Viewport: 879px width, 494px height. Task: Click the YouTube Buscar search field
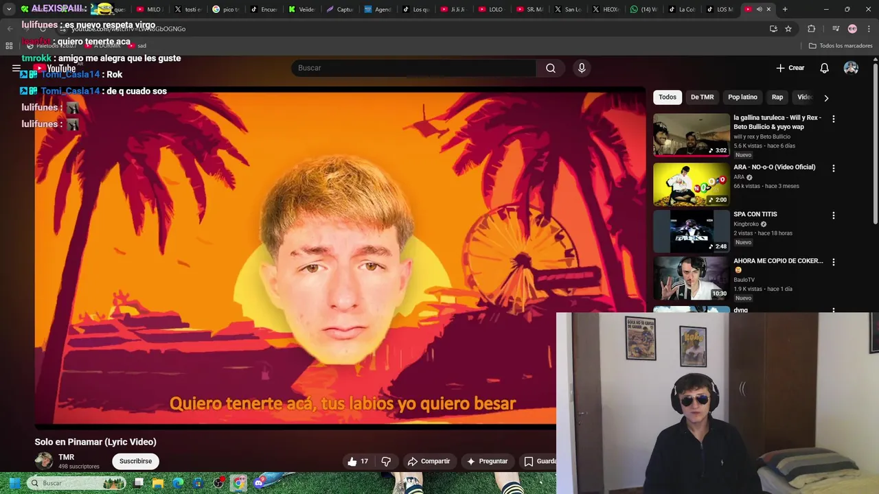[x=414, y=68]
